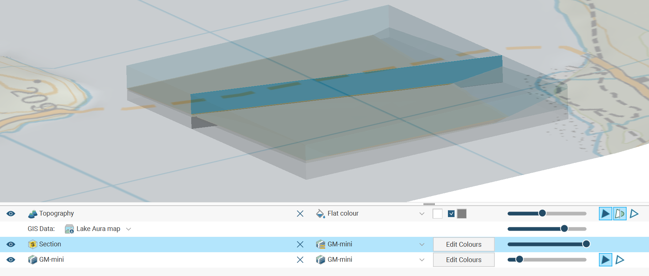The image size is (649, 276).
Task: Hide the Section layer using eye icon
Action: click(x=11, y=244)
